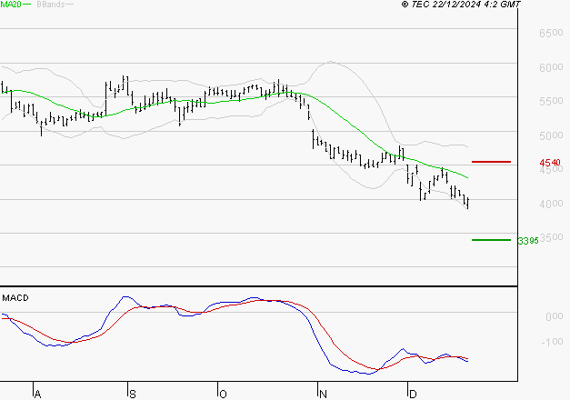Click the D month marker on time axis
The width and height of the screenshot is (570, 400).
tap(413, 395)
